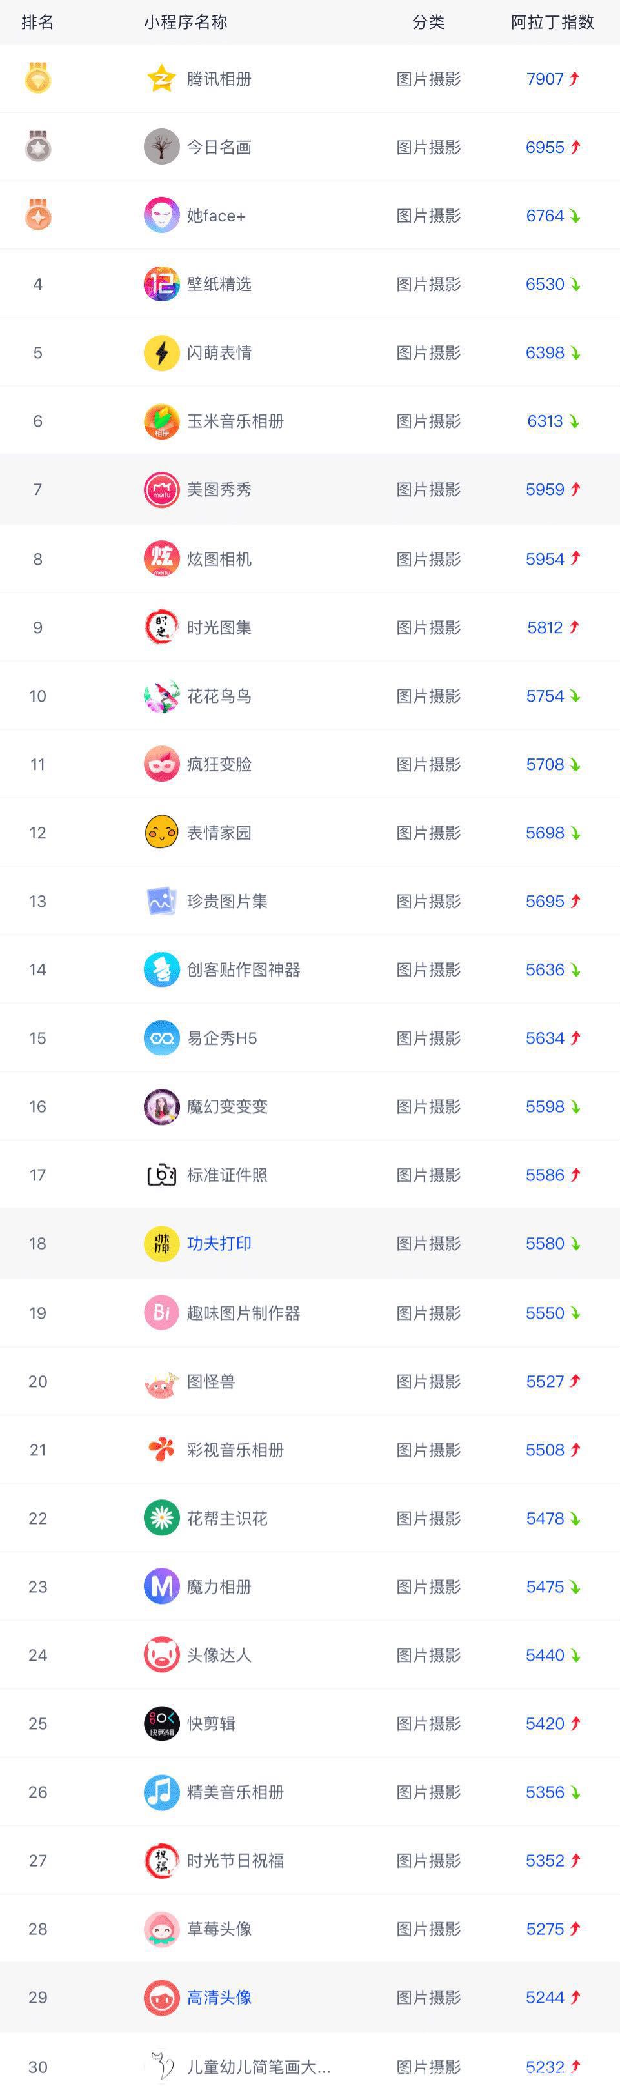
Task: Select the 魔力相册 purple M icon
Action: (161, 1586)
